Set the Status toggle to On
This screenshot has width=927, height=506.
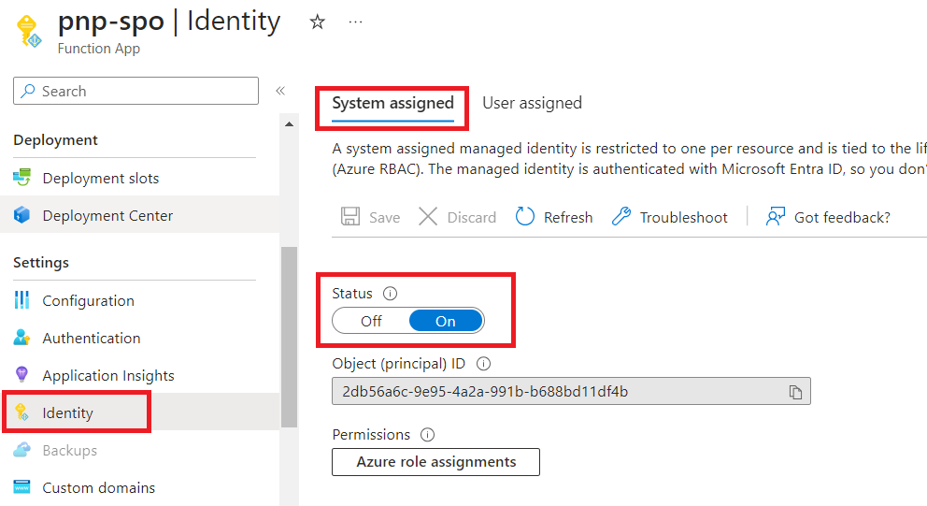pyautogui.click(x=446, y=321)
